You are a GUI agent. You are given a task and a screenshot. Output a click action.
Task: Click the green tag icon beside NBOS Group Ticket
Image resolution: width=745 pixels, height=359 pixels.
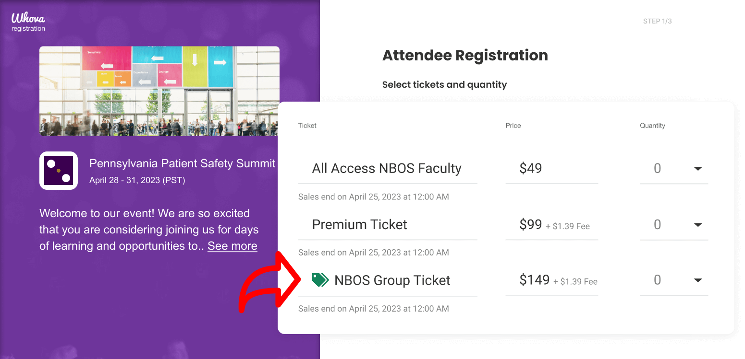[x=319, y=280]
